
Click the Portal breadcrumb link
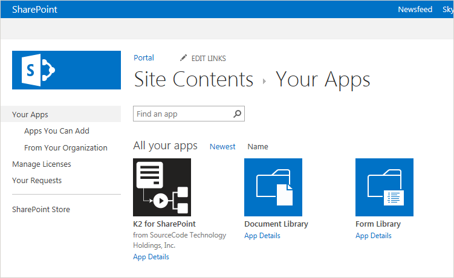(x=144, y=57)
